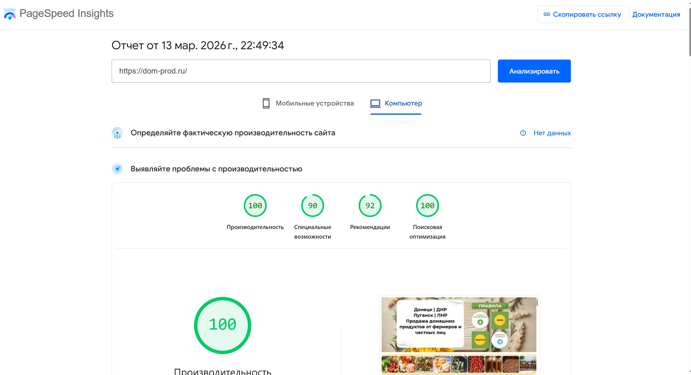Click the Lighthouse diagnostics compass icon
This screenshot has width=691, height=375.
[117, 169]
